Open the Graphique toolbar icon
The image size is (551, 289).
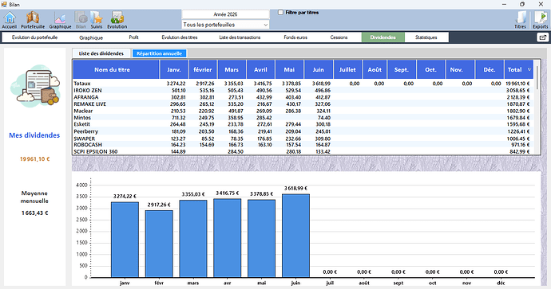(x=60, y=20)
